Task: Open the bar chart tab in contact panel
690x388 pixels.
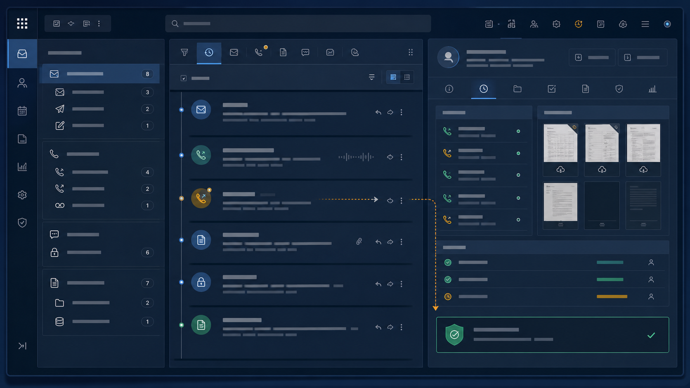Action: coord(652,89)
